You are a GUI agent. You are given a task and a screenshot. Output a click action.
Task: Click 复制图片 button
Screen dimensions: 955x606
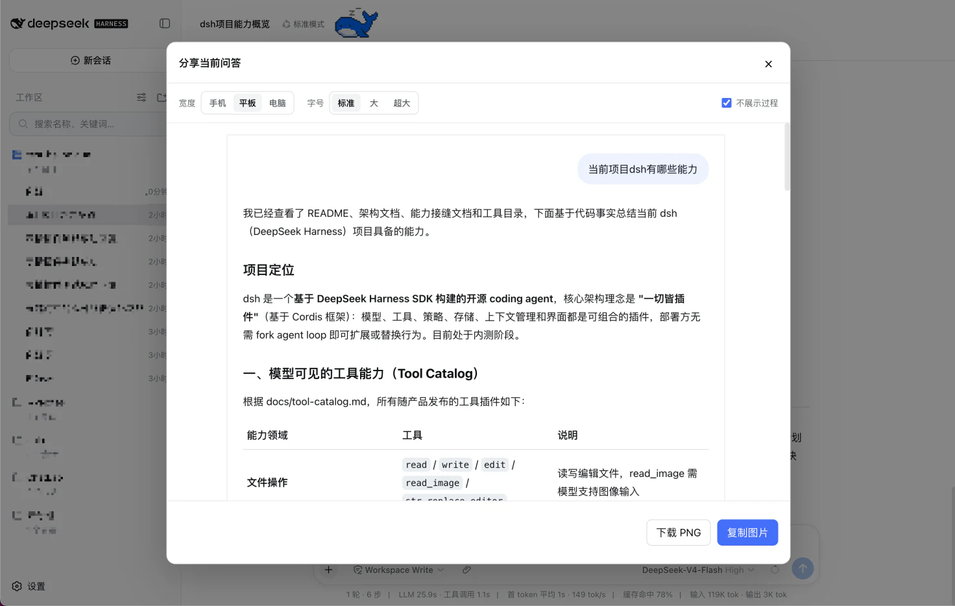click(x=747, y=533)
